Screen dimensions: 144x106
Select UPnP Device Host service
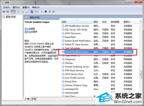[97, 74]
